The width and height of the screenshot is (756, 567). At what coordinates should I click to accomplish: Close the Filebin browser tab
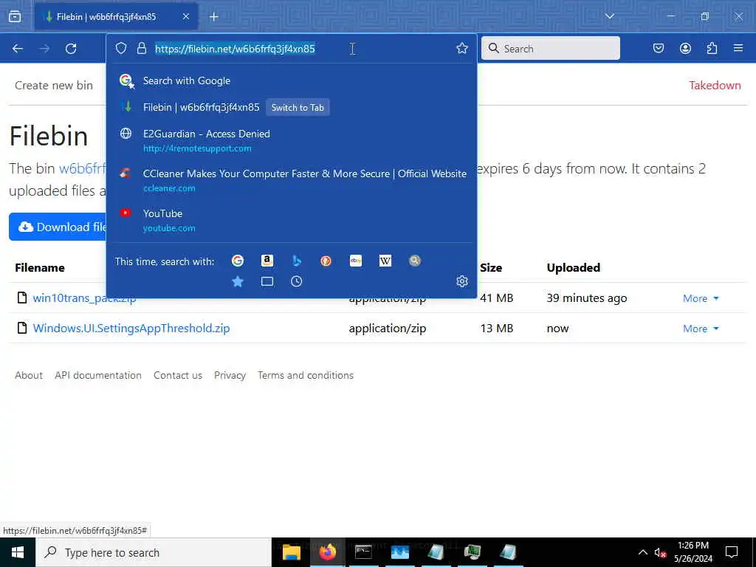186,16
